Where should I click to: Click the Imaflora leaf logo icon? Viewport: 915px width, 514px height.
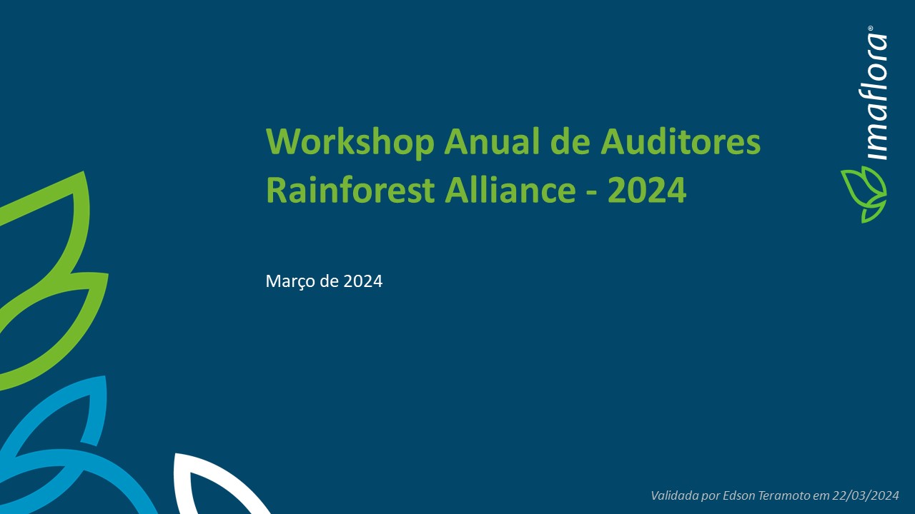(864, 193)
